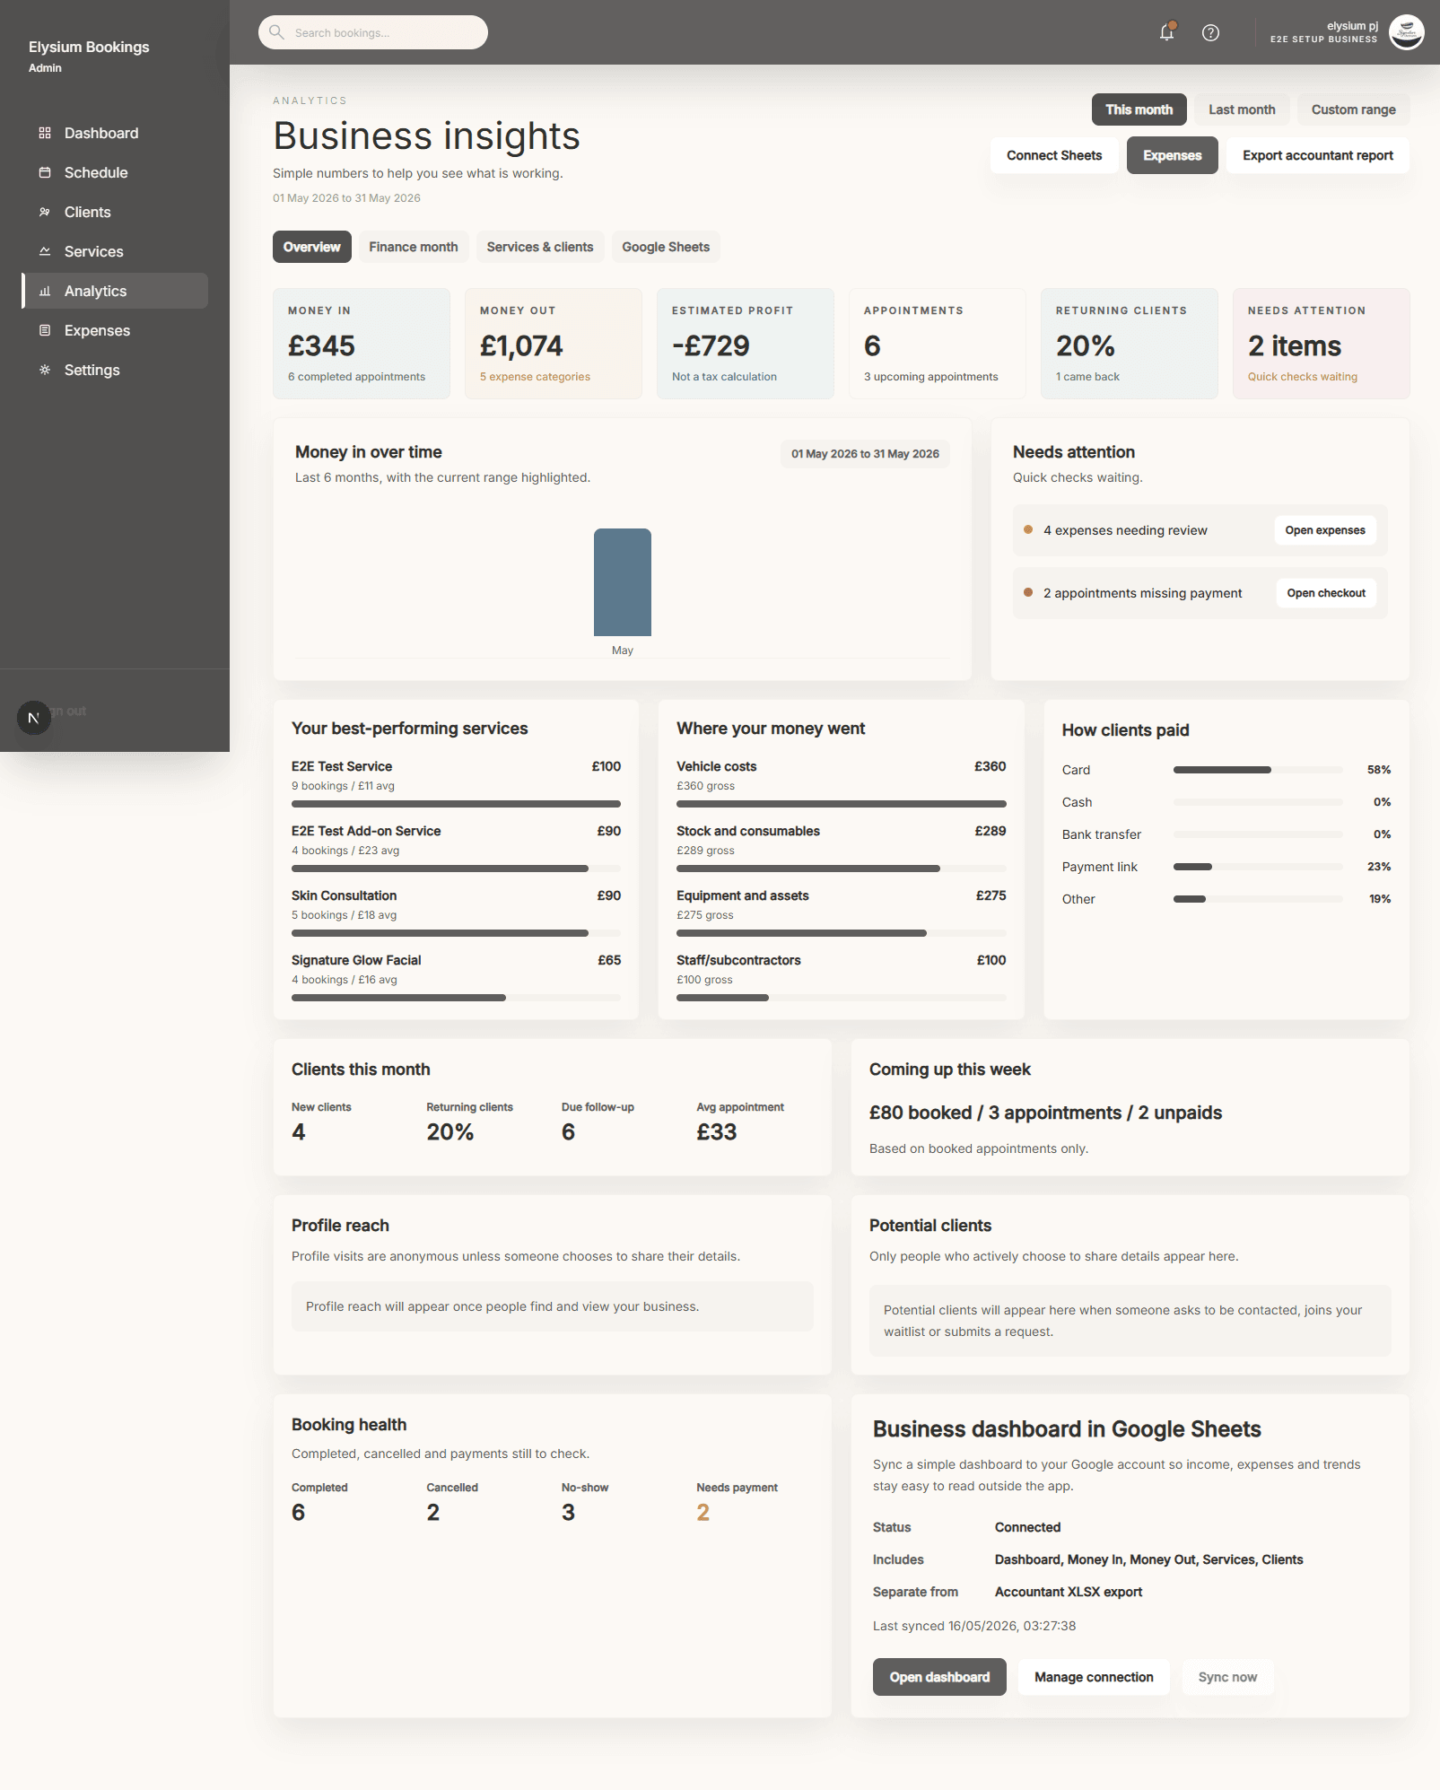
Task: Open Clients from the sidebar
Action: pos(115,212)
